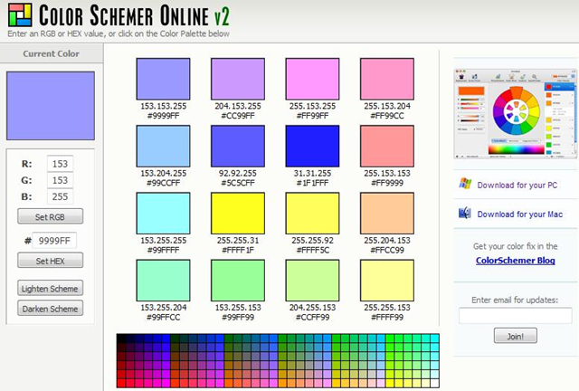
Task: Click the Mac Finder icon next to Download for your Mac
Action: (x=465, y=213)
